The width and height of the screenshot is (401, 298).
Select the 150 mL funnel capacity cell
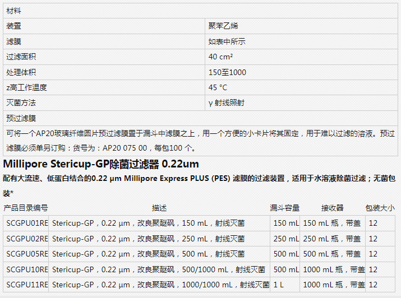[285, 223]
